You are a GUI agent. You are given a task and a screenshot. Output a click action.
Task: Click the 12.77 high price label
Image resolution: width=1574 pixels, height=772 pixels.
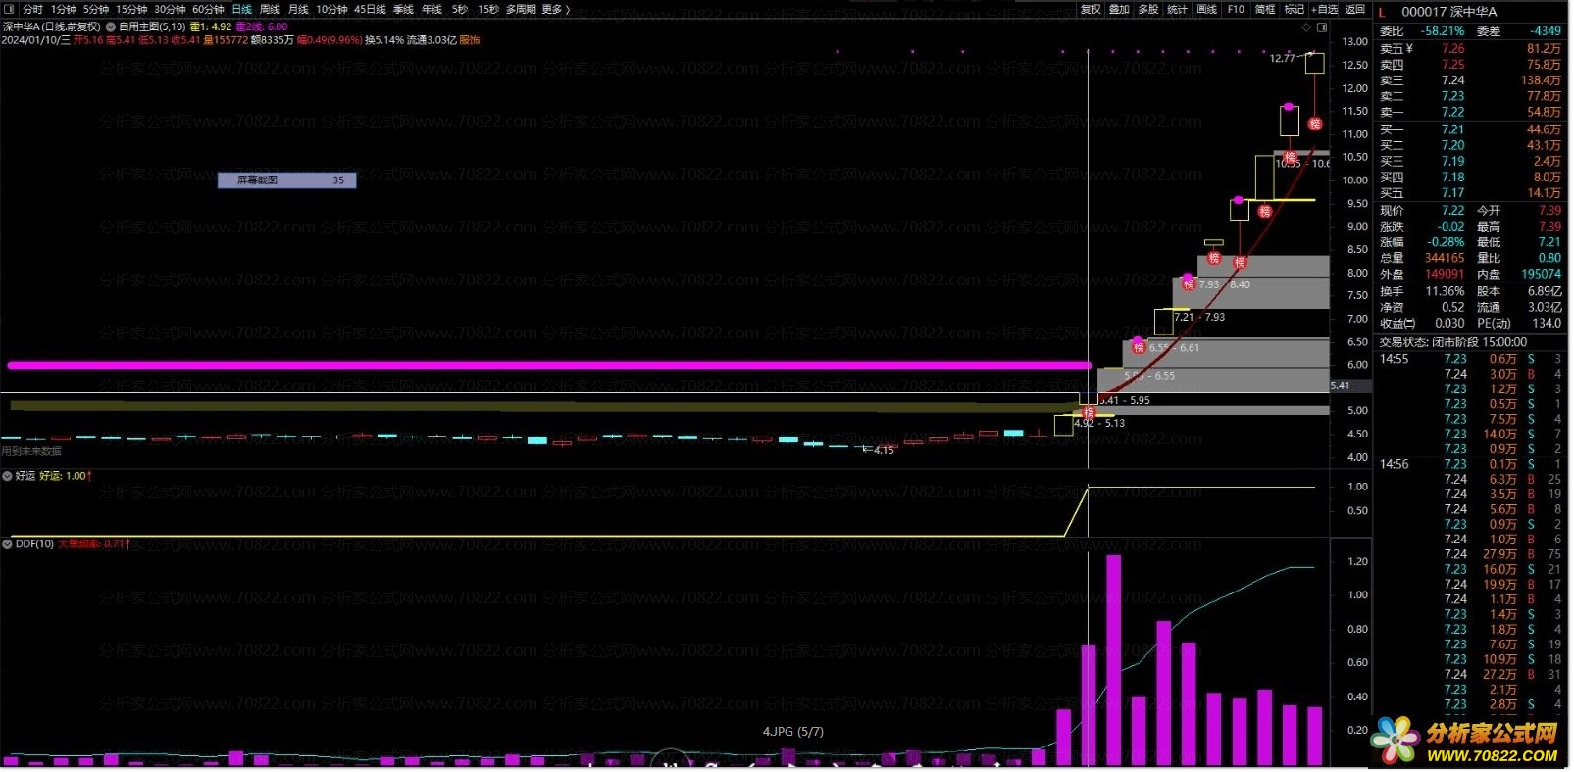1282,58
